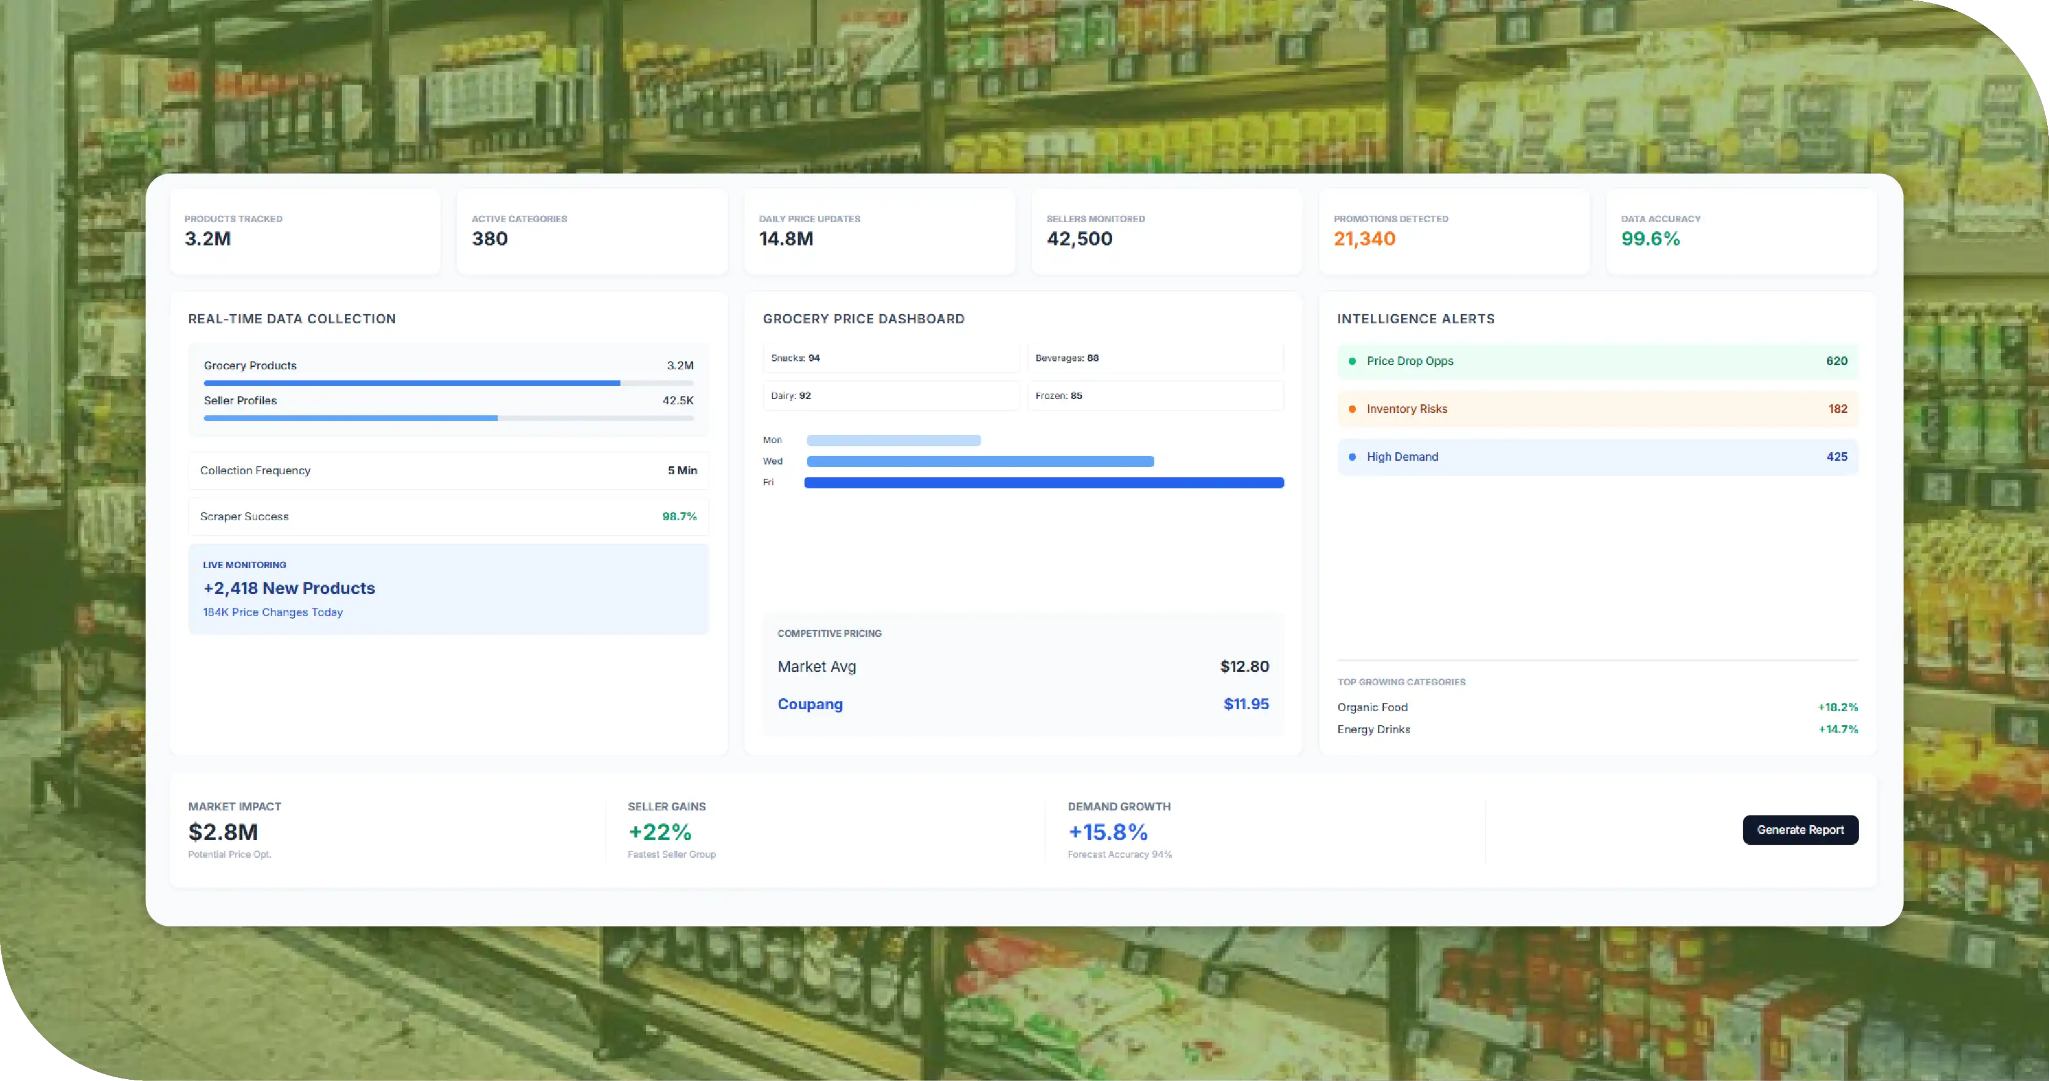Select the blue High Demand dot
Image resolution: width=2049 pixels, height=1081 pixels.
click(1352, 456)
